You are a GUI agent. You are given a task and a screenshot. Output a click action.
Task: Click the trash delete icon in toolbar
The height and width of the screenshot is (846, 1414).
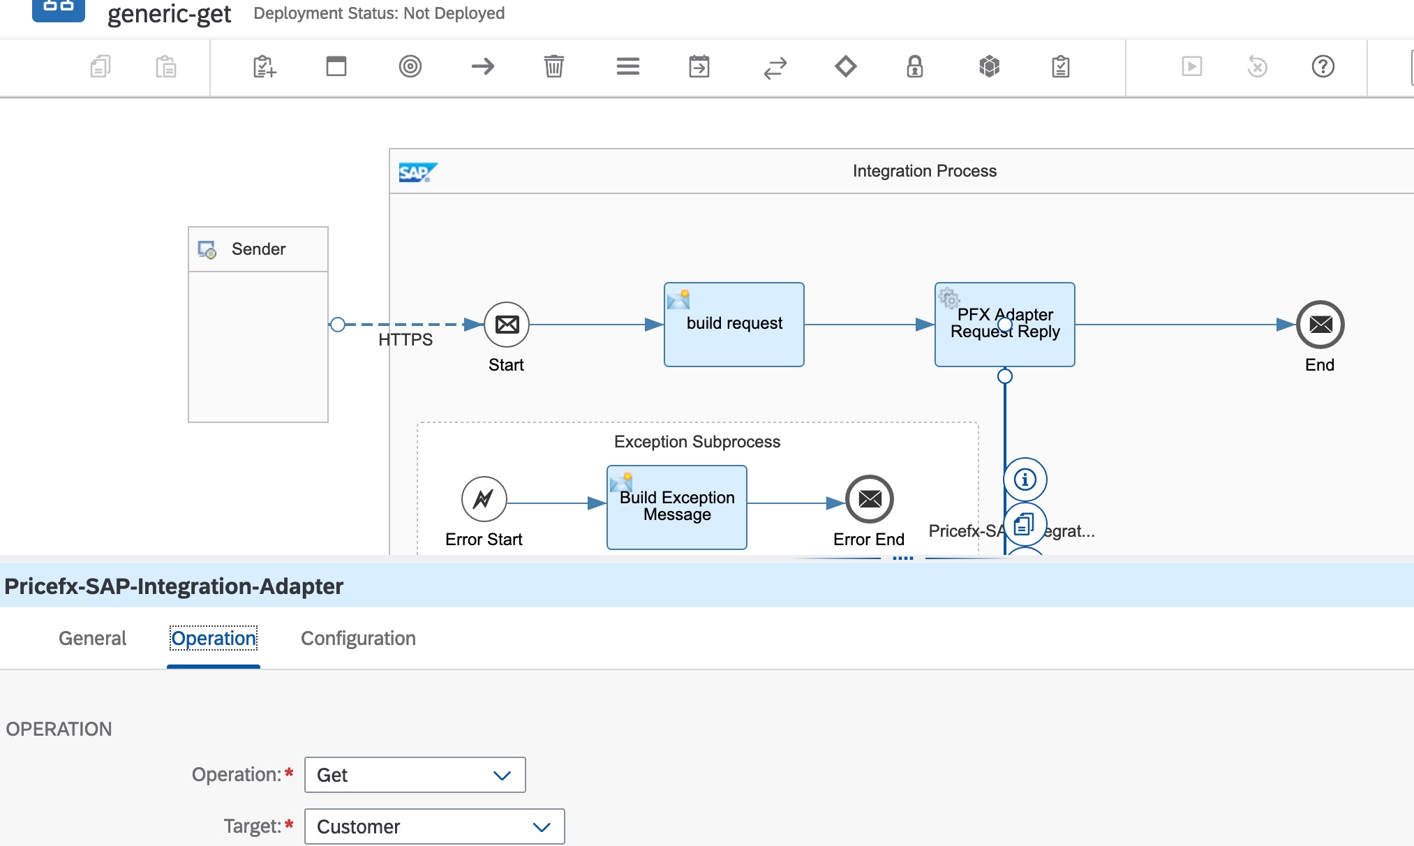coord(553,67)
